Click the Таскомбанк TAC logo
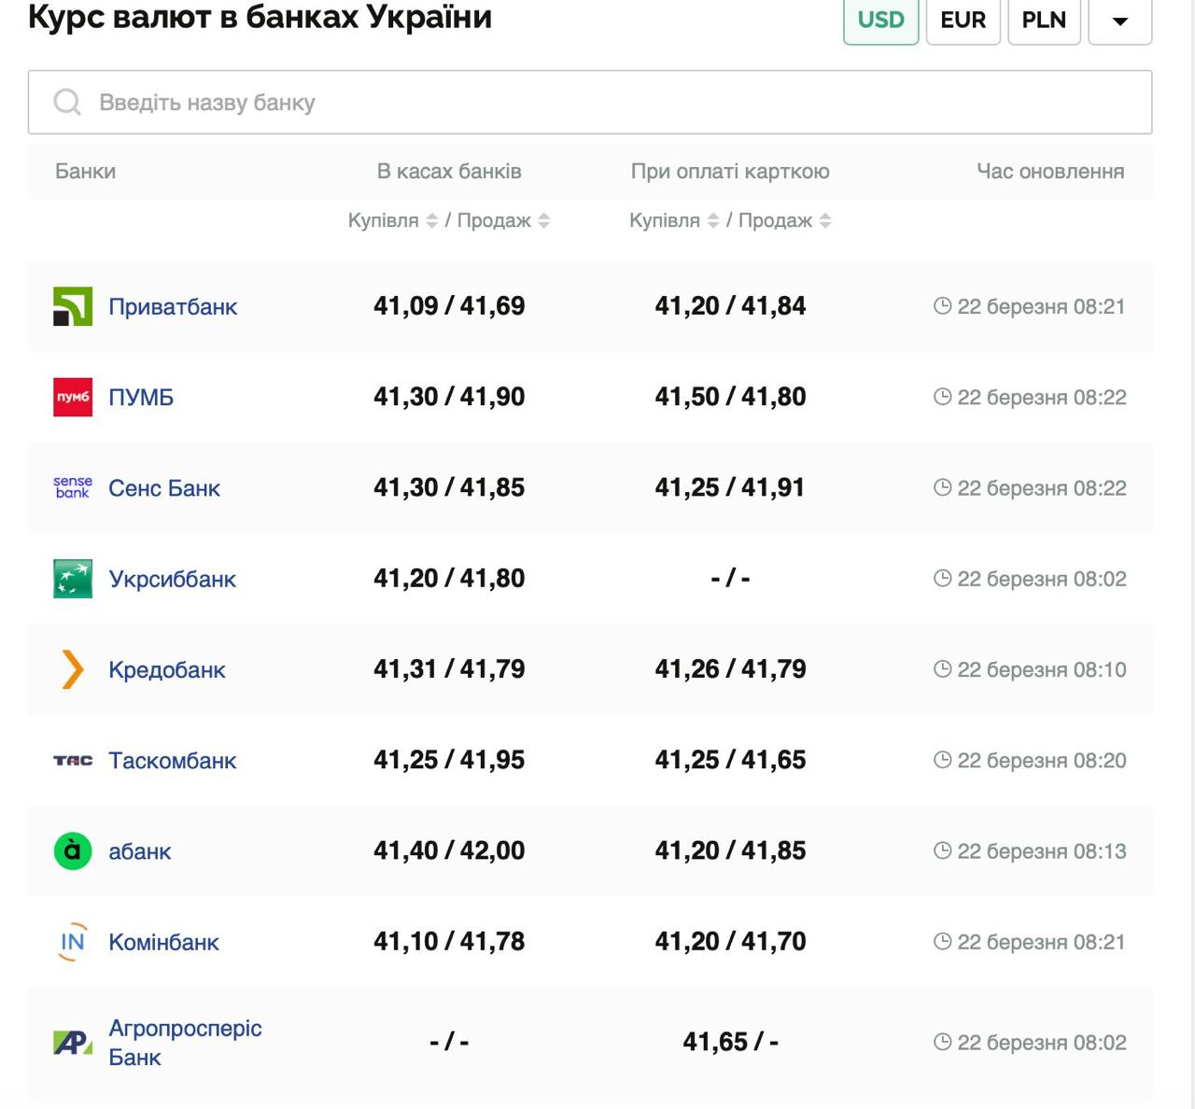 [x=73, y=761]
